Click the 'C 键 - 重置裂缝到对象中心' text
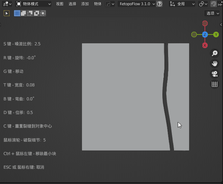The width and height of the screenshot is (223, 184). point(28,126)
